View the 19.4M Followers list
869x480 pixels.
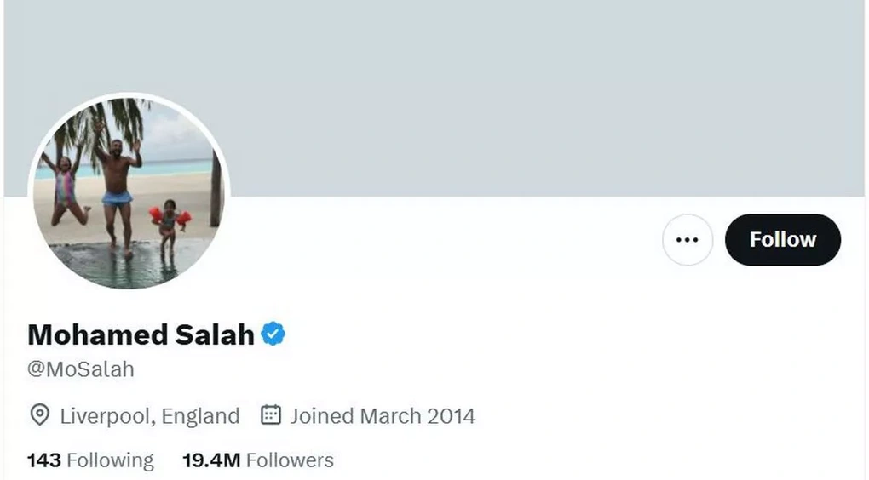[257, 460]
